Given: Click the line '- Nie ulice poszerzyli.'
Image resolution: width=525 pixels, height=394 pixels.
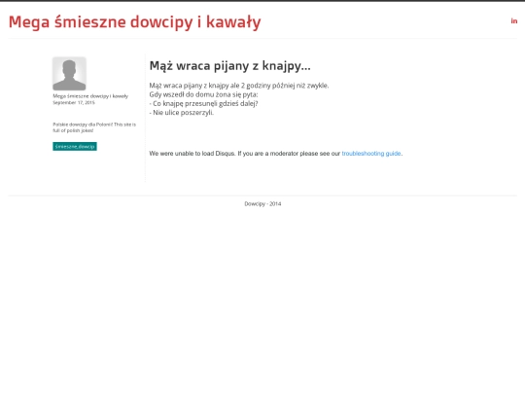Looking at the screenshot, I should coord(182,113).
